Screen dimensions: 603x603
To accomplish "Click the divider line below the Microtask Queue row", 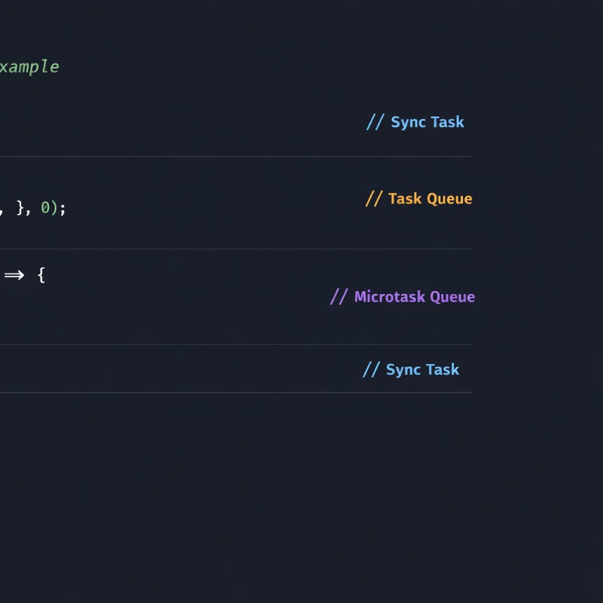I will point(235,344).
